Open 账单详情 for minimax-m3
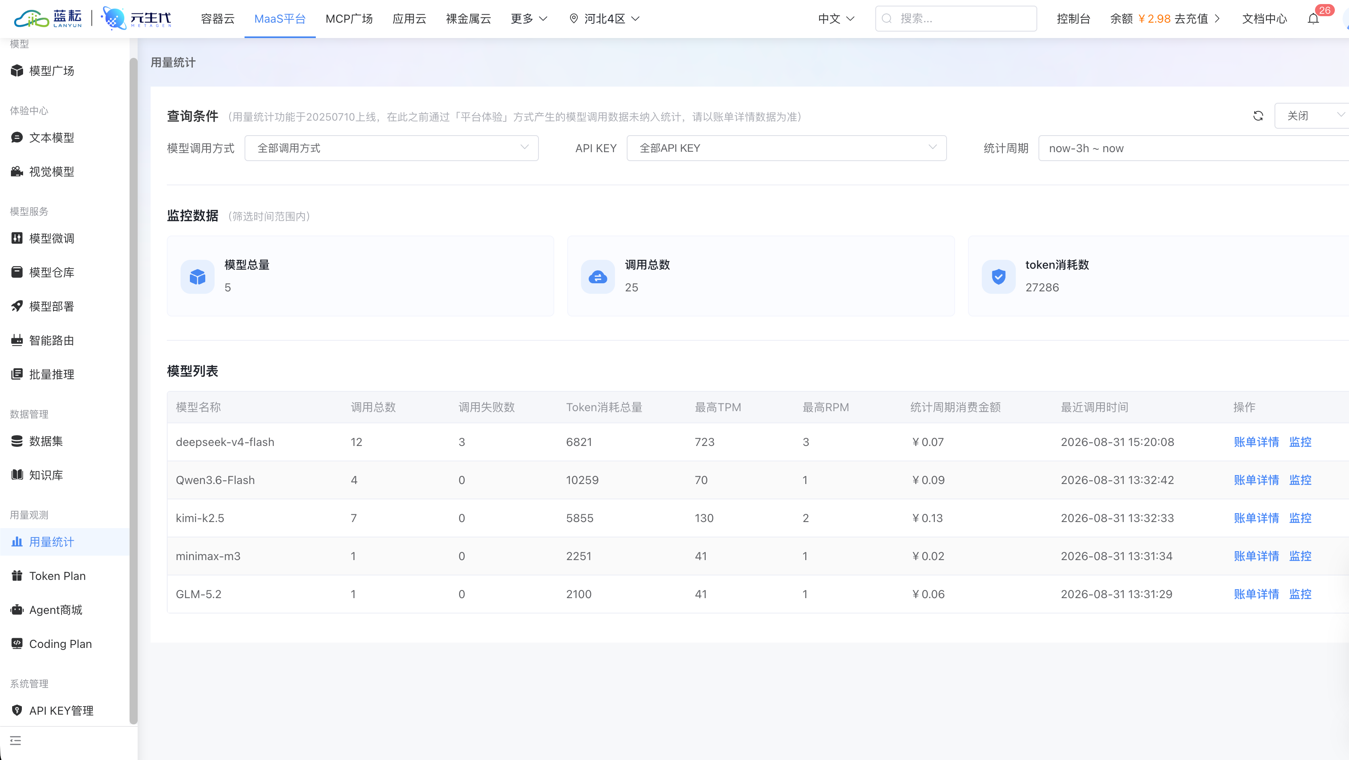Viewport: 1349px width, 760px height. coord(1256,556)
